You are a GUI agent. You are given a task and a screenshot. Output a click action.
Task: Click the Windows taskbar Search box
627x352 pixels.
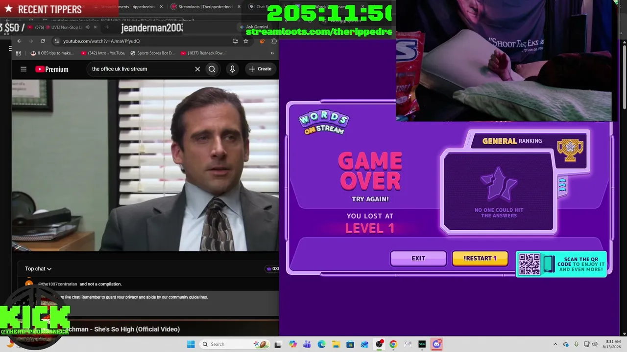pyautogui.click(x=234, y=344)
